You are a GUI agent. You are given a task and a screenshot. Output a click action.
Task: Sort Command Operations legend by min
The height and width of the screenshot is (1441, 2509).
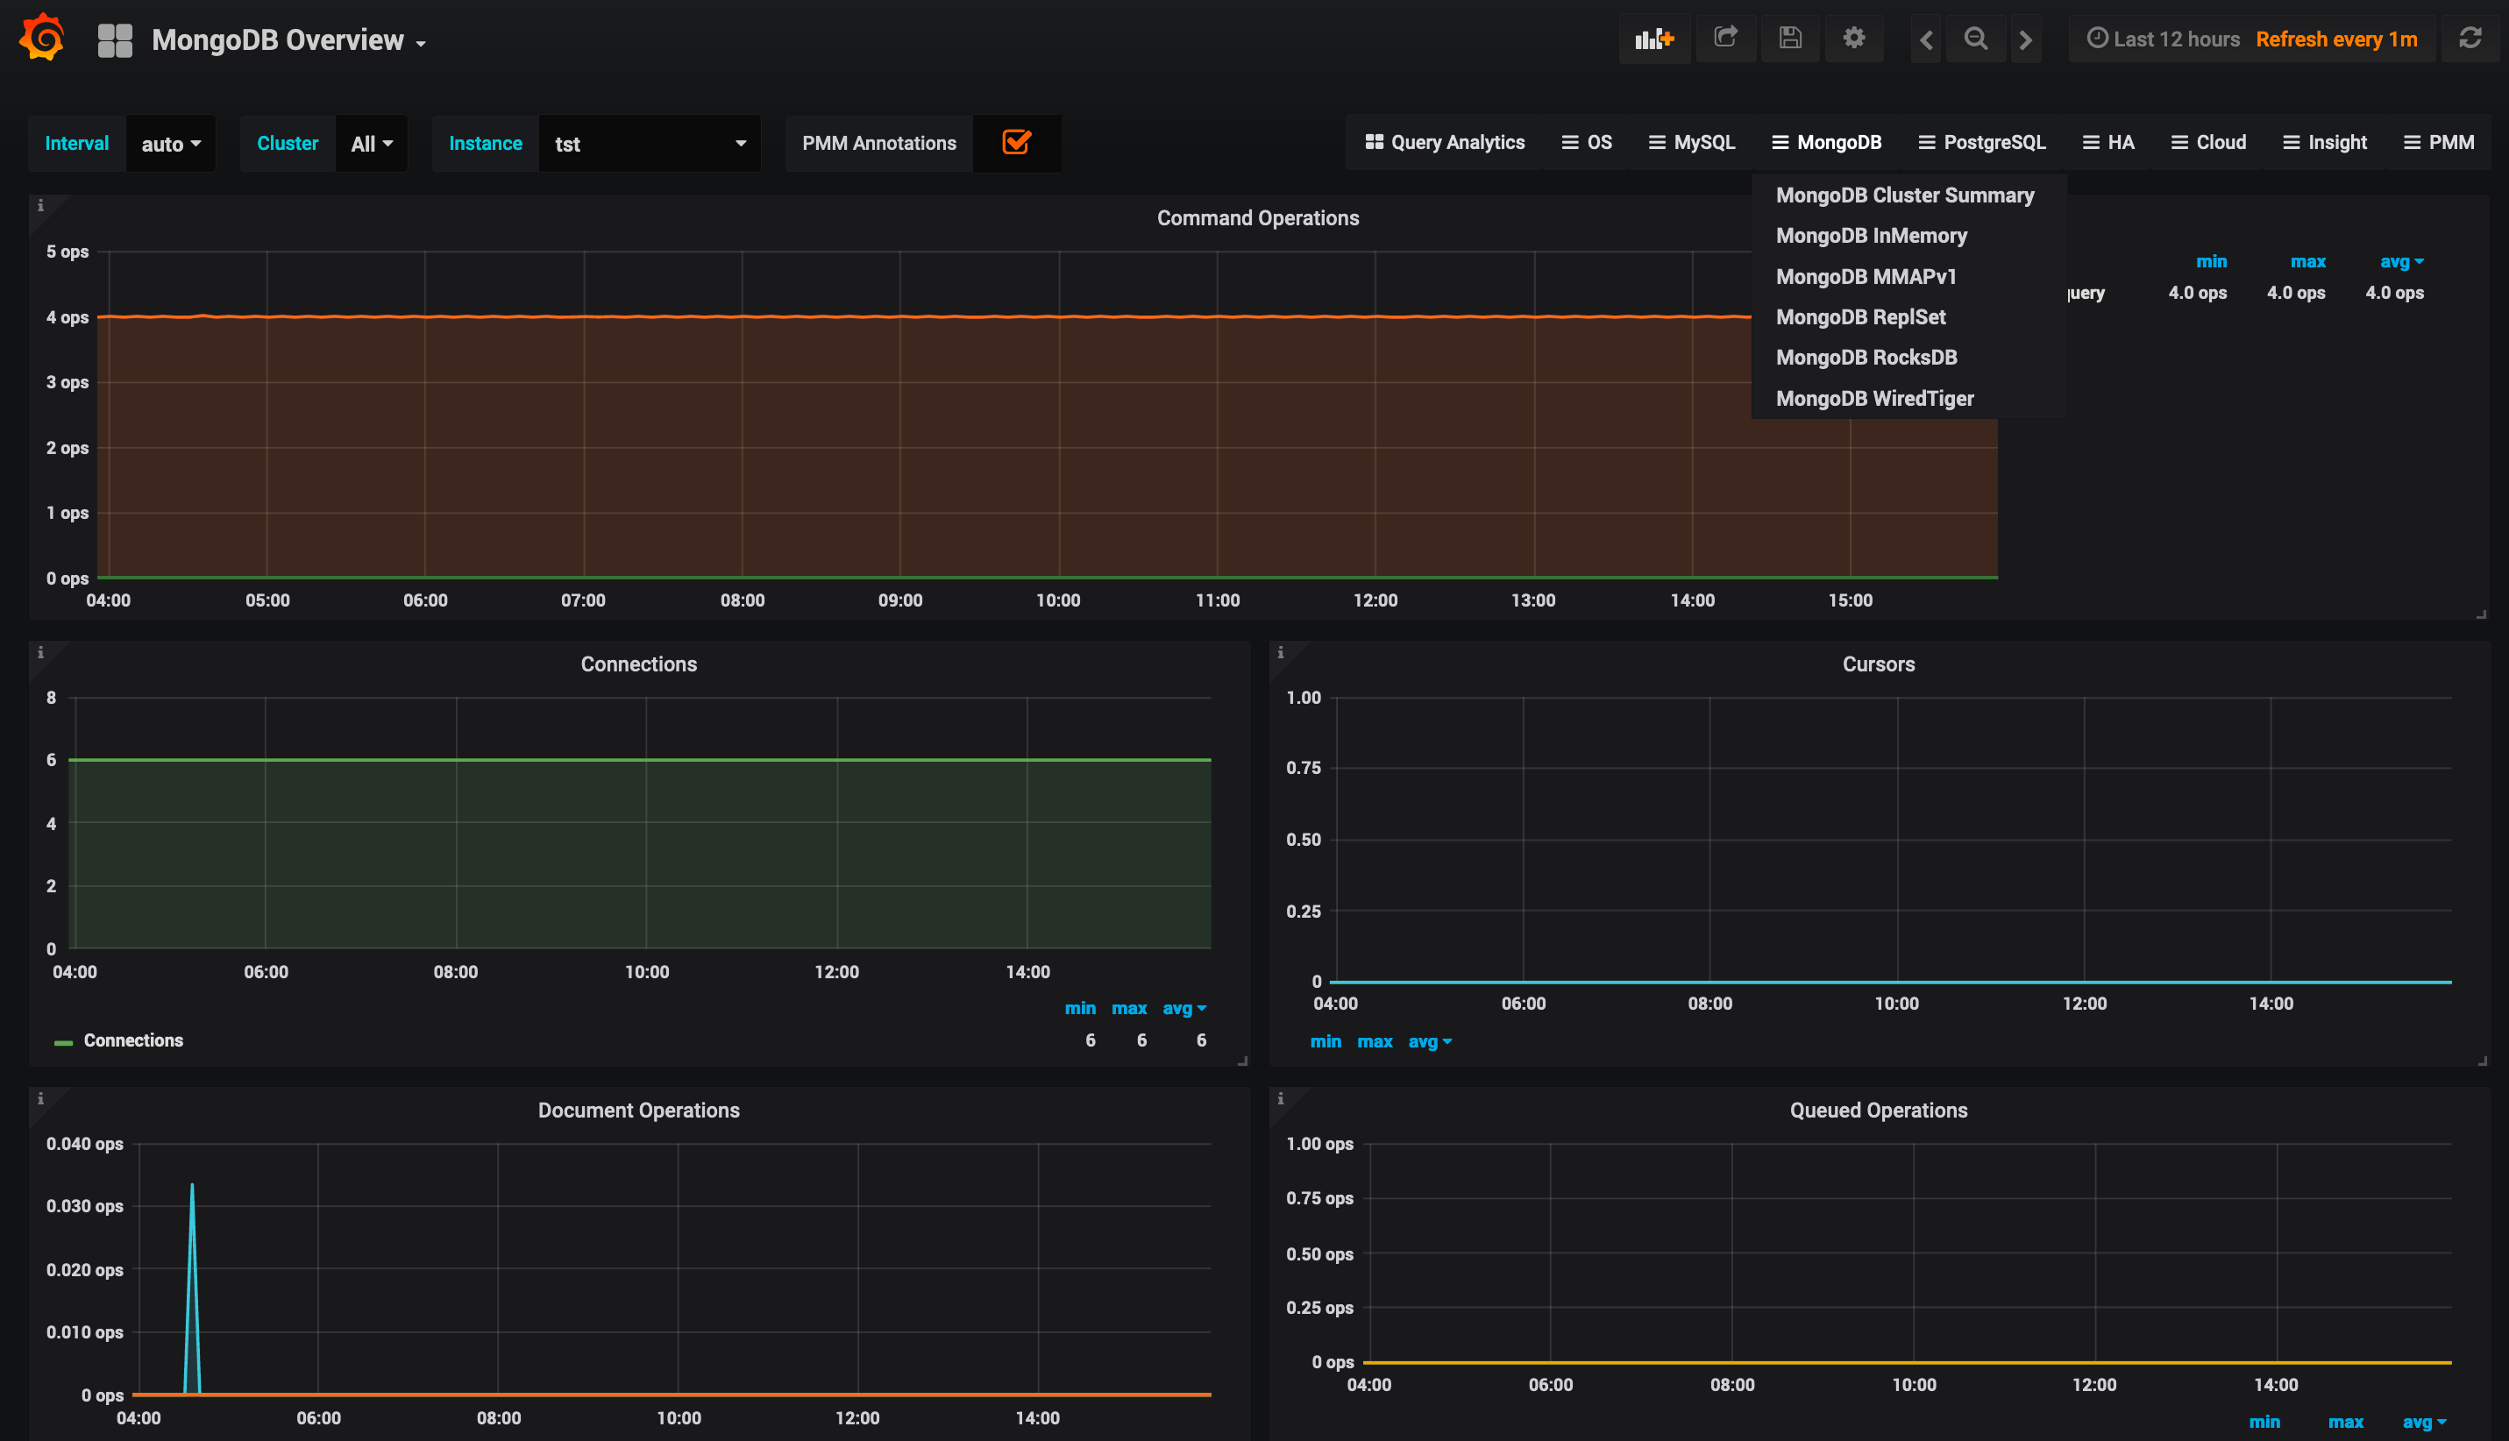[x=2211, y=261]
